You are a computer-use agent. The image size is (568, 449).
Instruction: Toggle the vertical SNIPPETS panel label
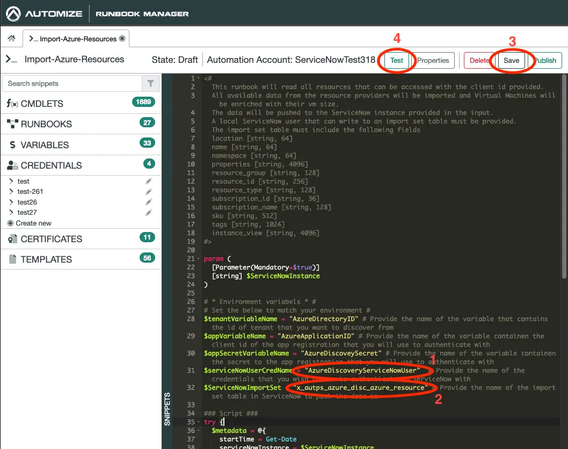167,409
